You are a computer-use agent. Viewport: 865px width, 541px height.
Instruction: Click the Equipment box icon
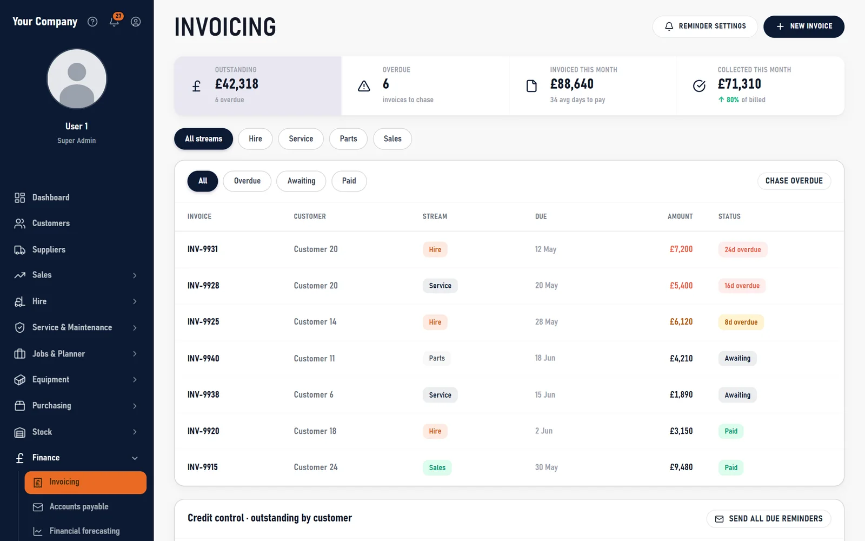point(20,380)
